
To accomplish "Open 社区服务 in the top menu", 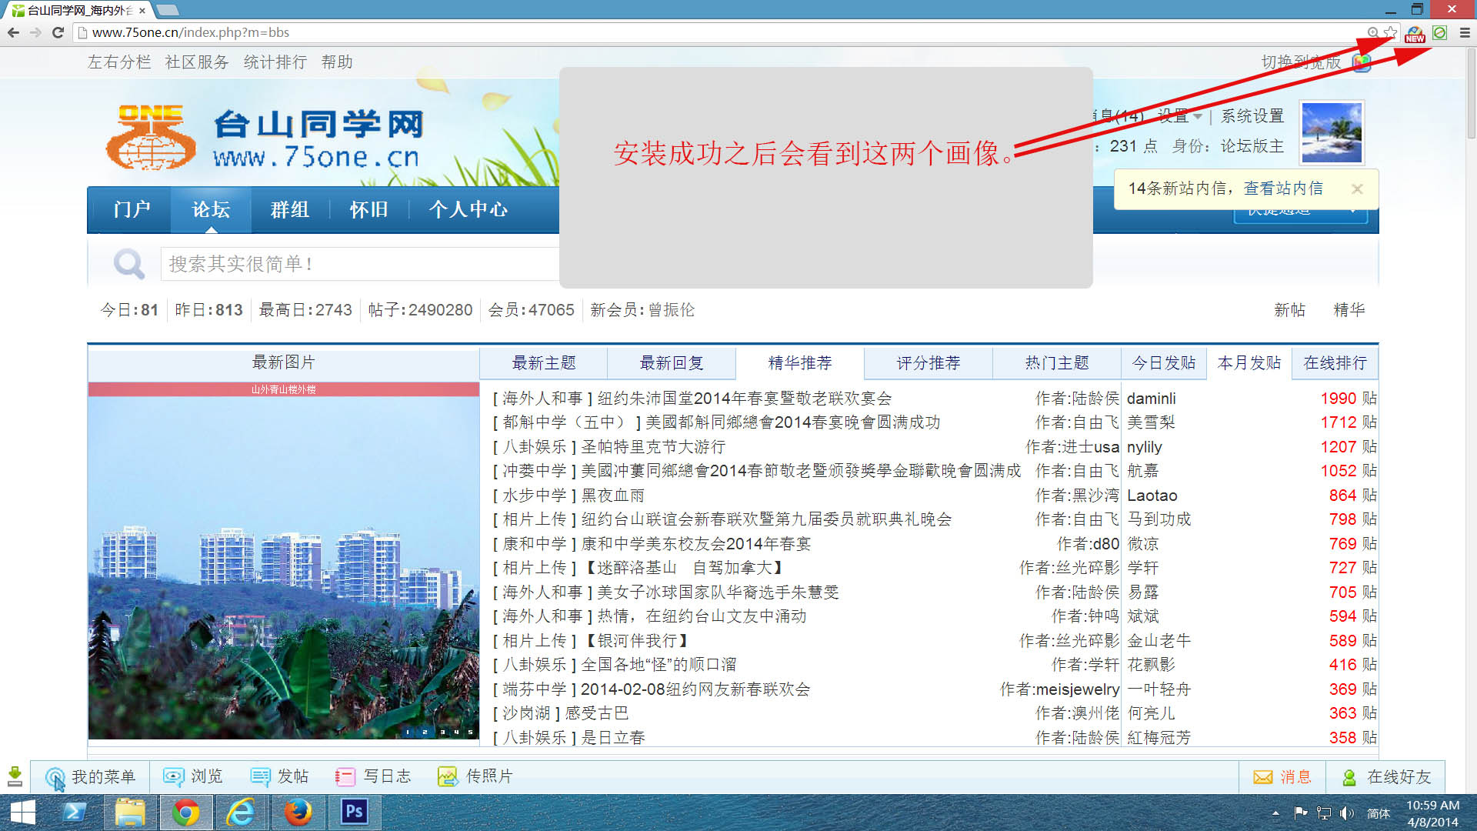I will [x=197, y=62].
